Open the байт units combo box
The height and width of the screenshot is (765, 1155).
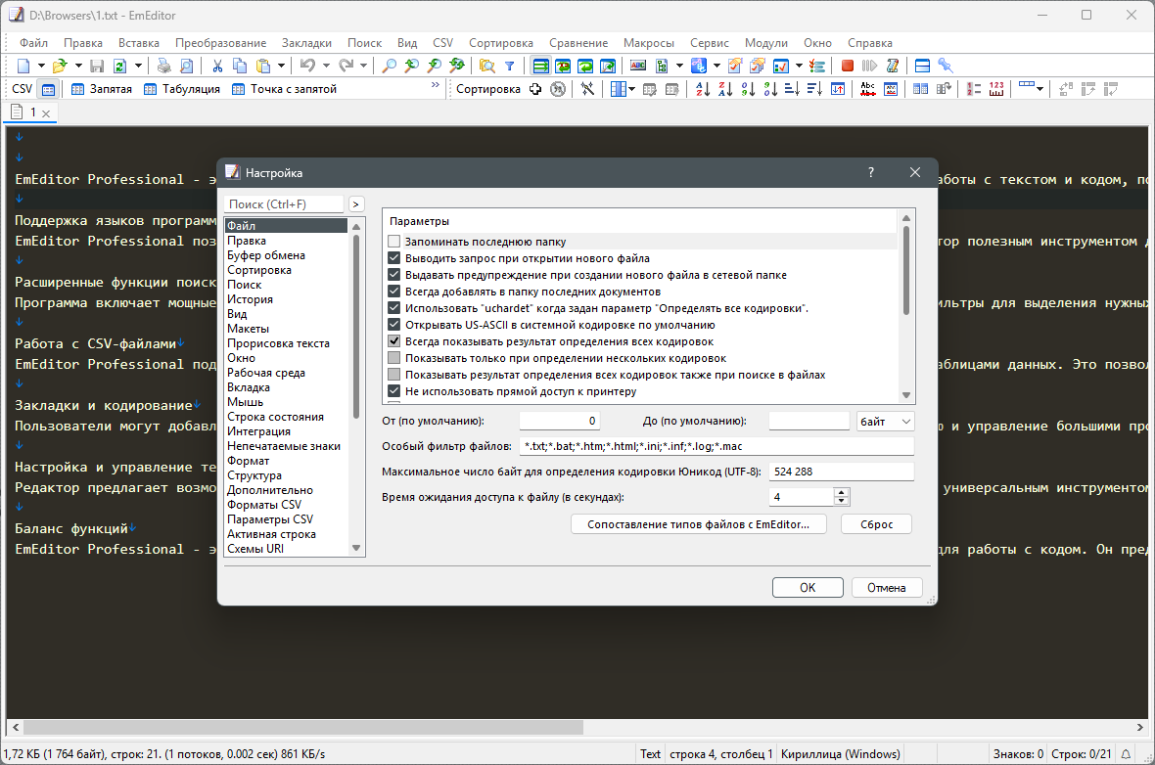886,422
